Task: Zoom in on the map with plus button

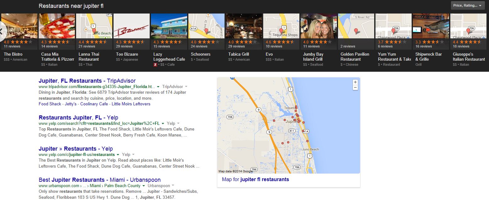Action: [x=355, y=82]
